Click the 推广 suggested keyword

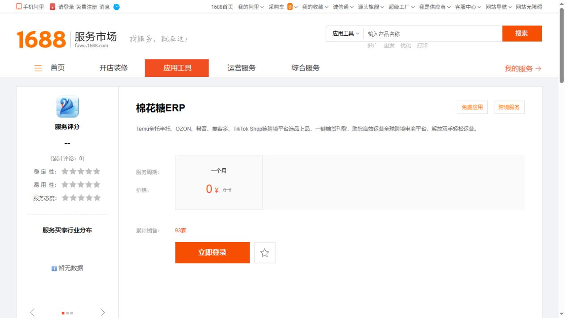point(372,46)
